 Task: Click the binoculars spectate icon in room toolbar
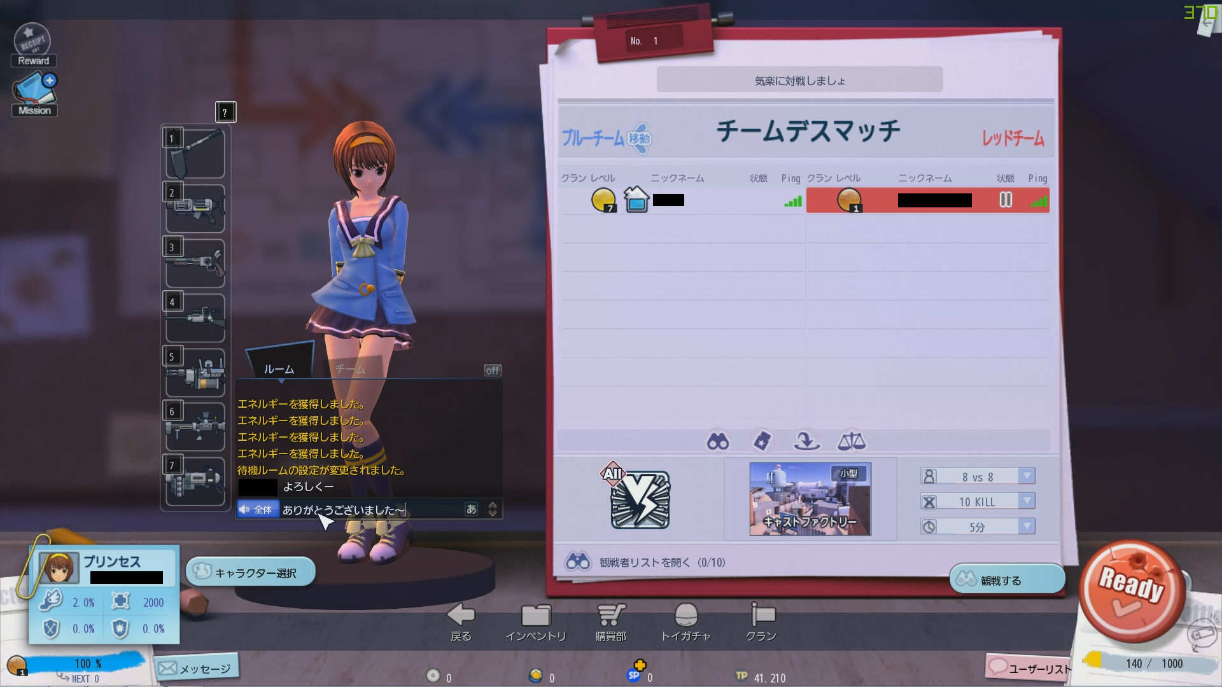(x=718, y=441)
